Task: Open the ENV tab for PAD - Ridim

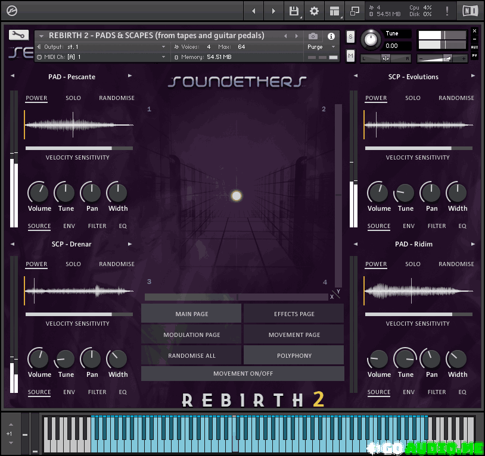Action: pos(409,392)
